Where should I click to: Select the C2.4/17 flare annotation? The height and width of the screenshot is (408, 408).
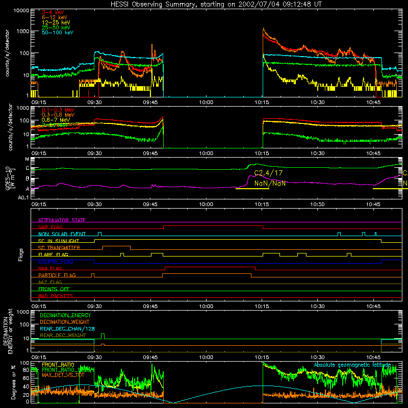(268, 173)
